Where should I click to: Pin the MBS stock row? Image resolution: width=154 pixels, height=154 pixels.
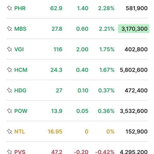[9, 29]
